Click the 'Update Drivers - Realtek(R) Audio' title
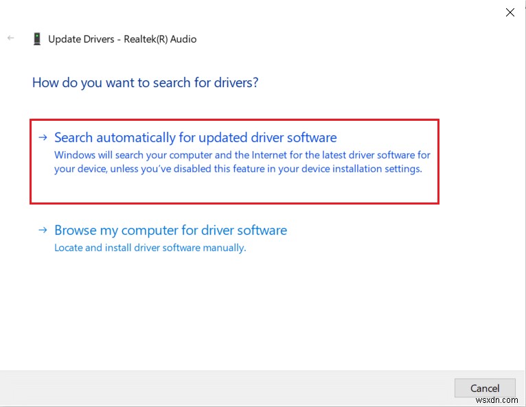 (122, 39)
